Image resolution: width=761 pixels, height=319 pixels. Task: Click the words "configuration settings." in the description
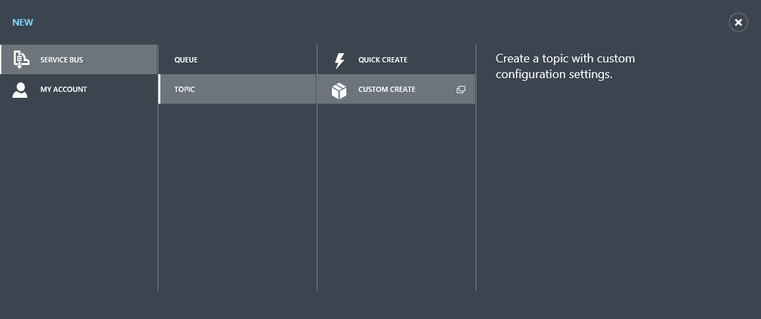point(553,74)
